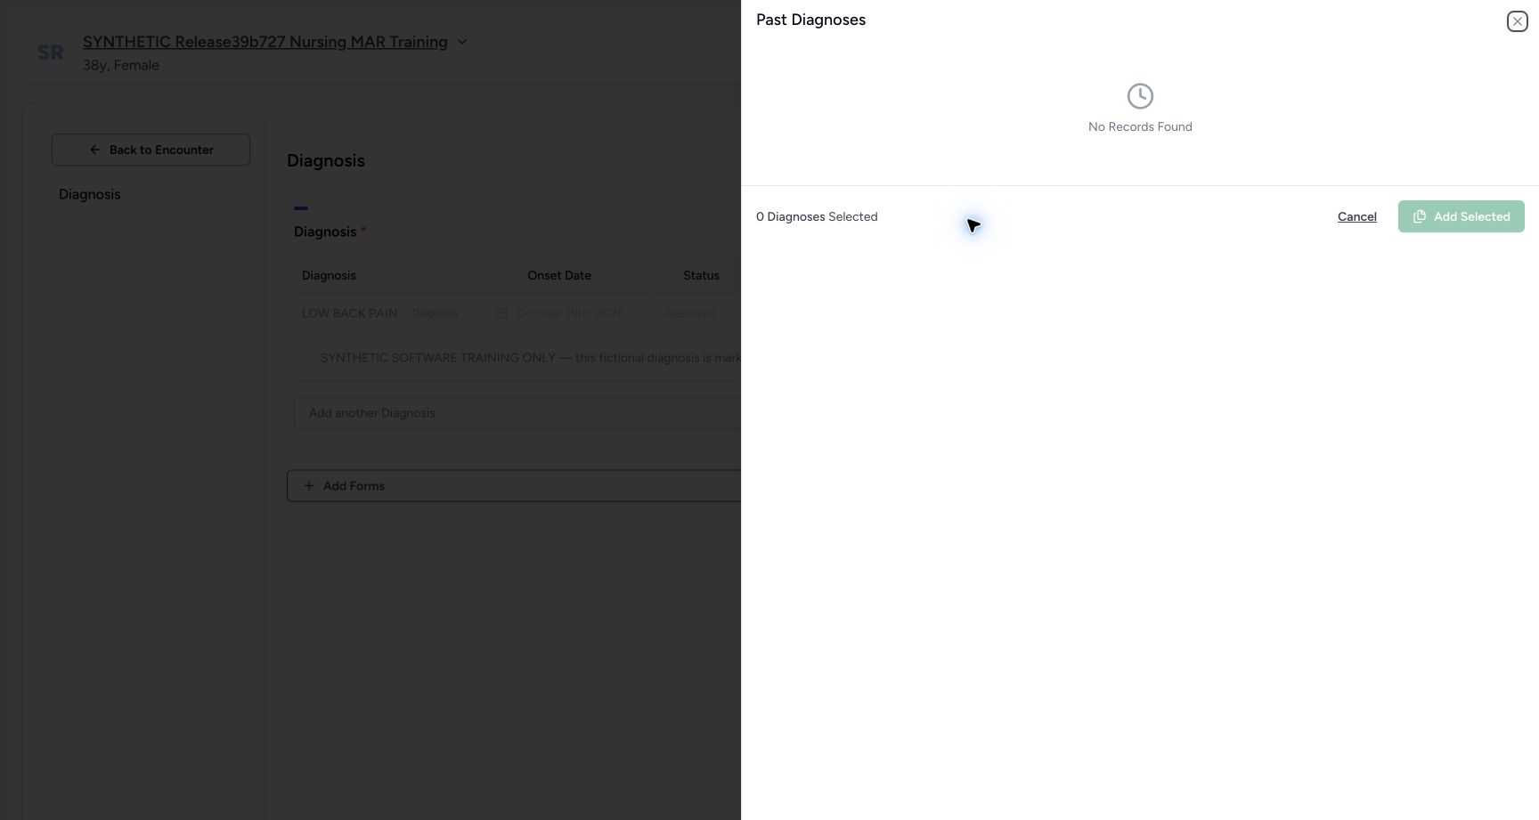The image size is (1539, 820).
Task: Click the clock icon above No Records Found
Action: [x=1140, y=96]
